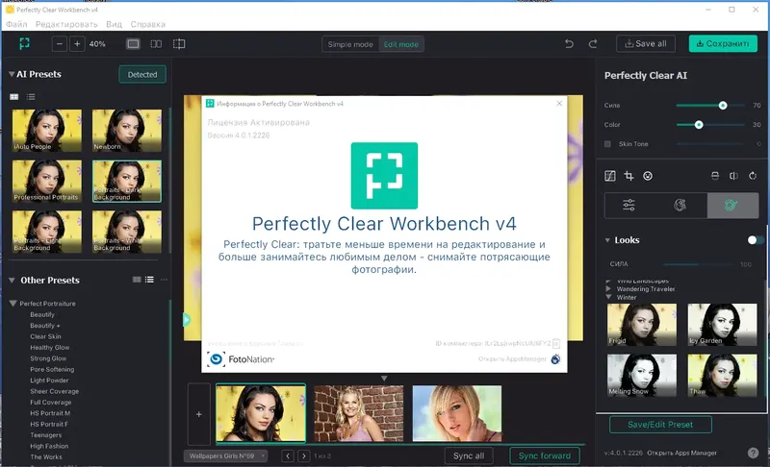Select the overlay compare view icon

pyautogui.click(x=179, y=44)
